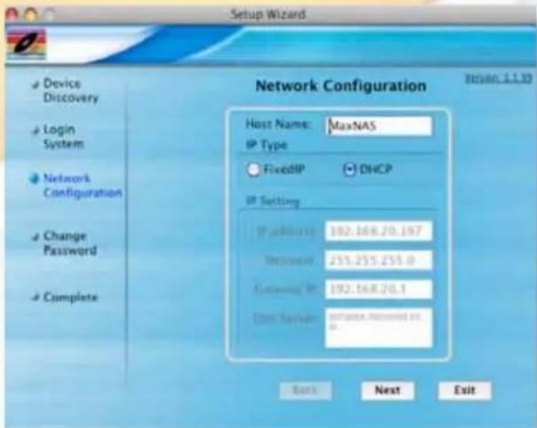Open the Version link
This screenshot has width=537, height=428.
click(x=498, y=78)
